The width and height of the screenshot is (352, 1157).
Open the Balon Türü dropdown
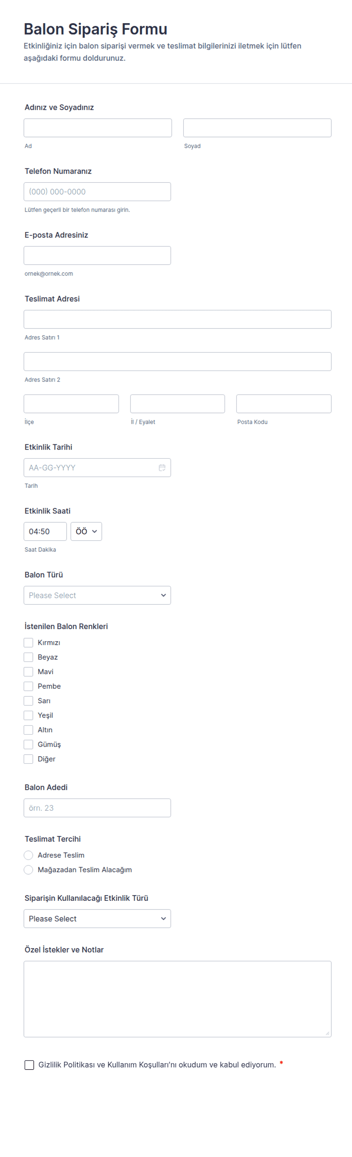coord(97,595)
